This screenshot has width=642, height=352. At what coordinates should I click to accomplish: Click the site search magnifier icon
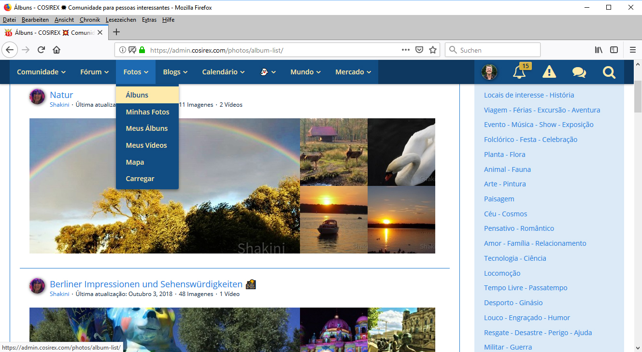click(x=609, y=72)
